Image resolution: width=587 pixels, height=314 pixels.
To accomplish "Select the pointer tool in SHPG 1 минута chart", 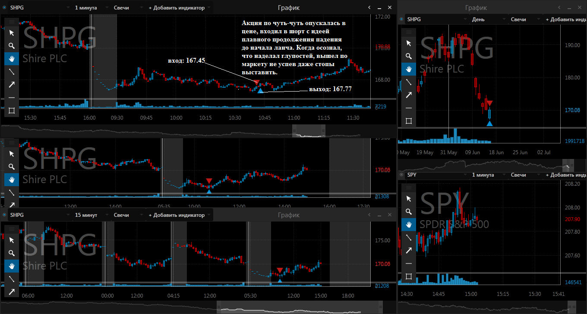I will pyautogui.click(x=12, y=32).
